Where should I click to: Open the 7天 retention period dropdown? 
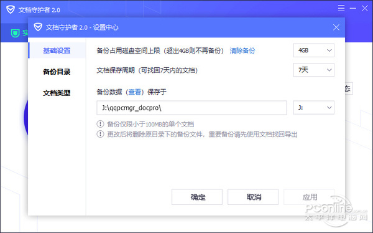(x=313, y=70)
